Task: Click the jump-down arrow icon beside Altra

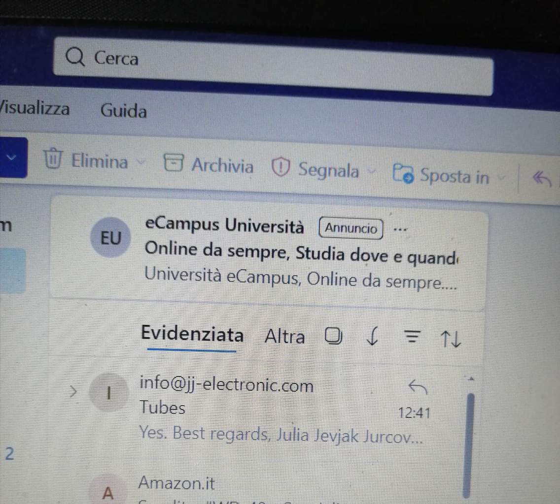Action: [373, 336]
